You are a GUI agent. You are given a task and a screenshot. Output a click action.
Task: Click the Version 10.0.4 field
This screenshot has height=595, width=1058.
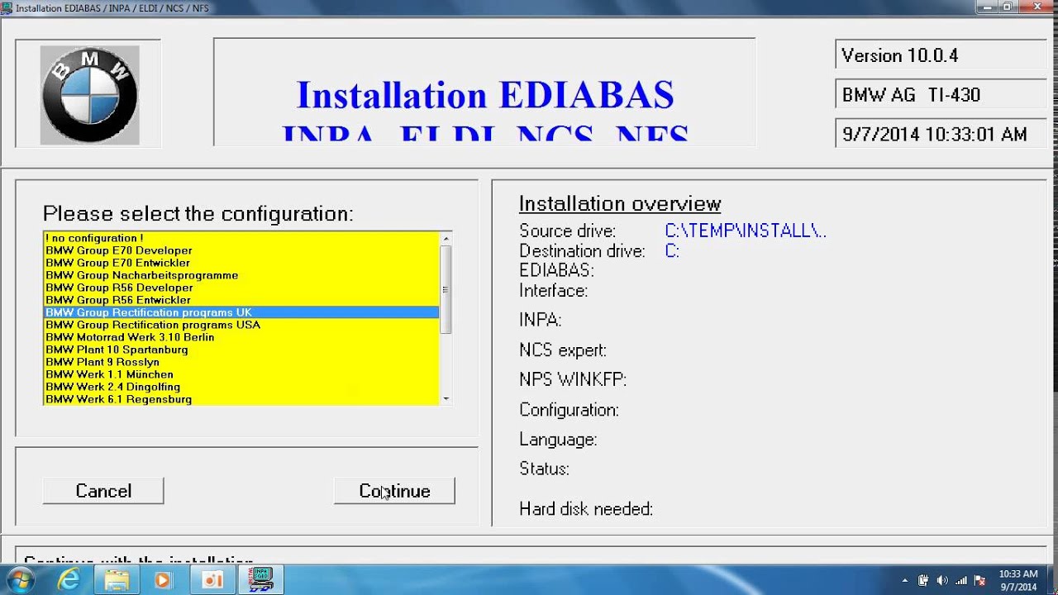click(x=941, y=56)
